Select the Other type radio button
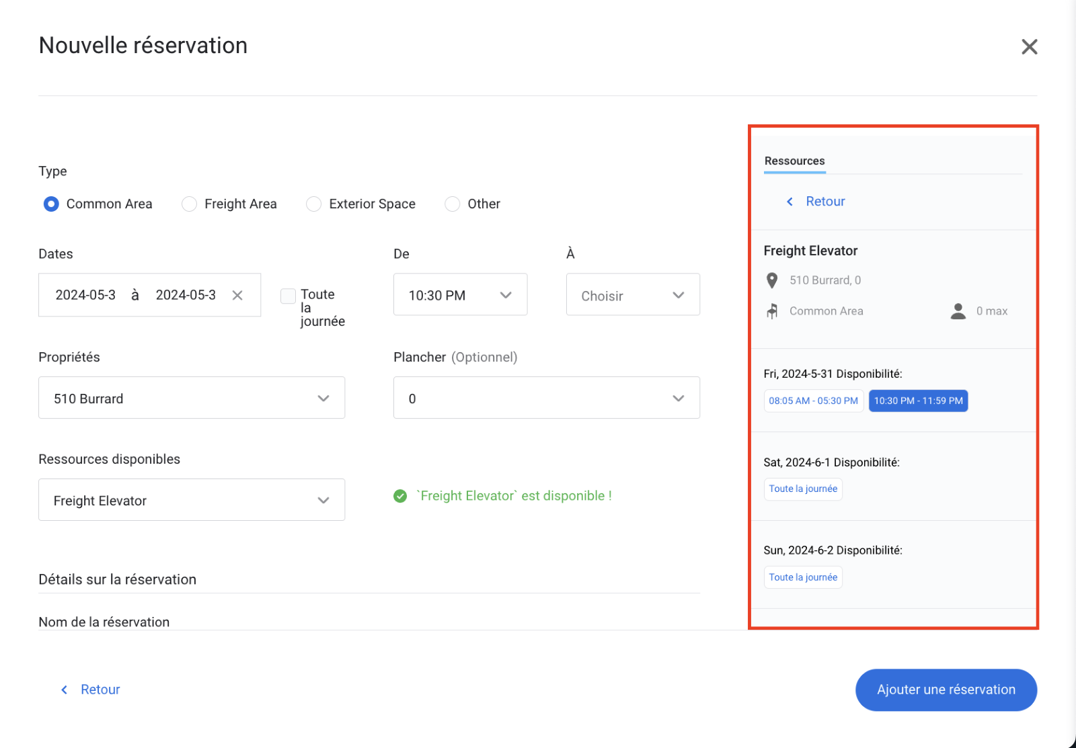1076x748 pixels. (x=453, y=204)
